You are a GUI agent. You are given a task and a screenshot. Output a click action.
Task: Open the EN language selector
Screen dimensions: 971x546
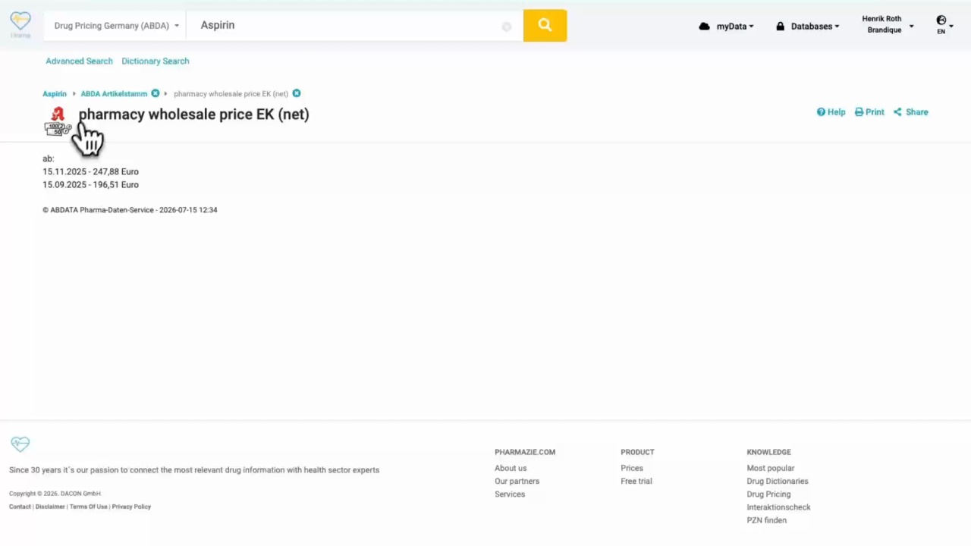coord(944,25)
